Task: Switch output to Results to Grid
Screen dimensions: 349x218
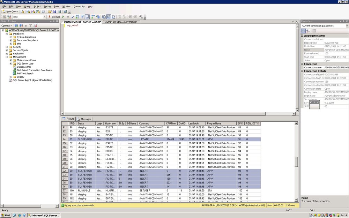Action: coord(109,17)
